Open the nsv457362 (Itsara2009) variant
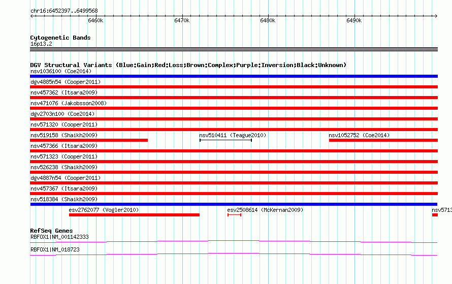This screenshot has height=284, width=452. (64, 92)
